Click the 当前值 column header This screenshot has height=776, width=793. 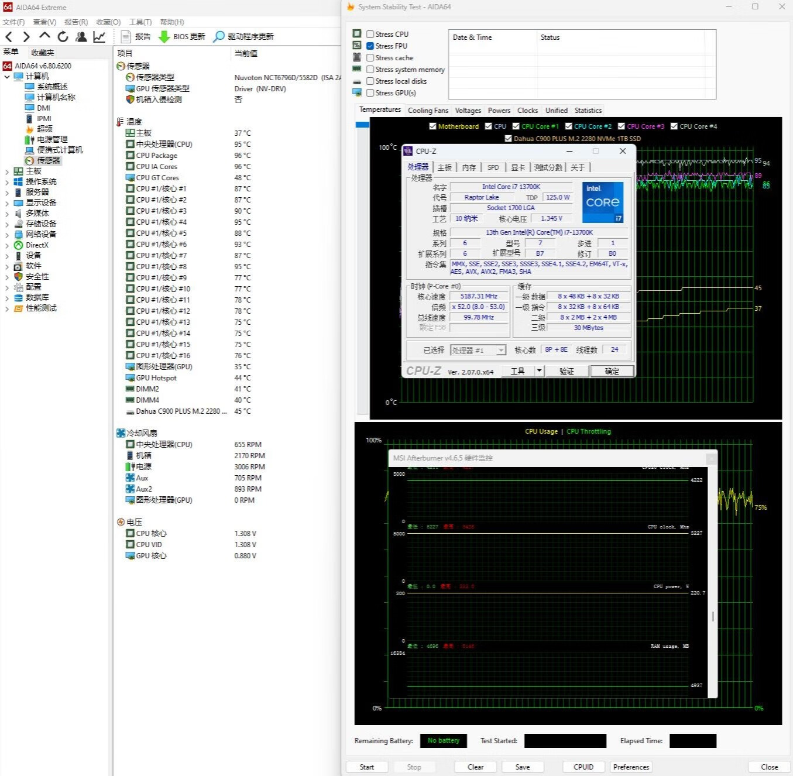pyautogui.click(x=246, y=53)
